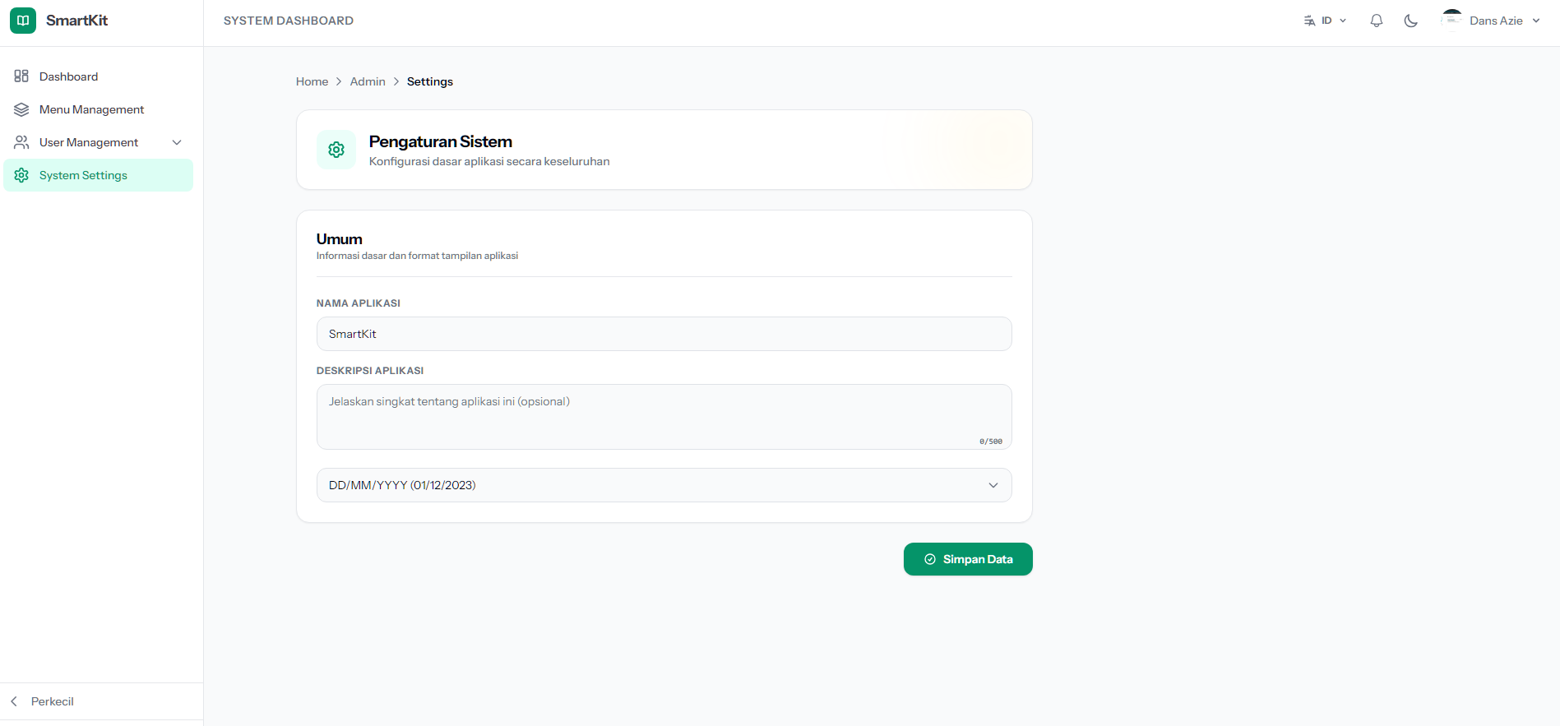
Task: Toggle dark mode with the moon icon
Action: 1411,21
